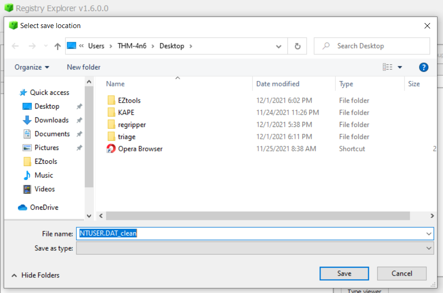Cancel the save dialog

coord(402,273)
